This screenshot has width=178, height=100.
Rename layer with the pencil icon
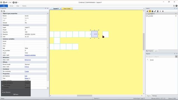(x=155, y=11)
